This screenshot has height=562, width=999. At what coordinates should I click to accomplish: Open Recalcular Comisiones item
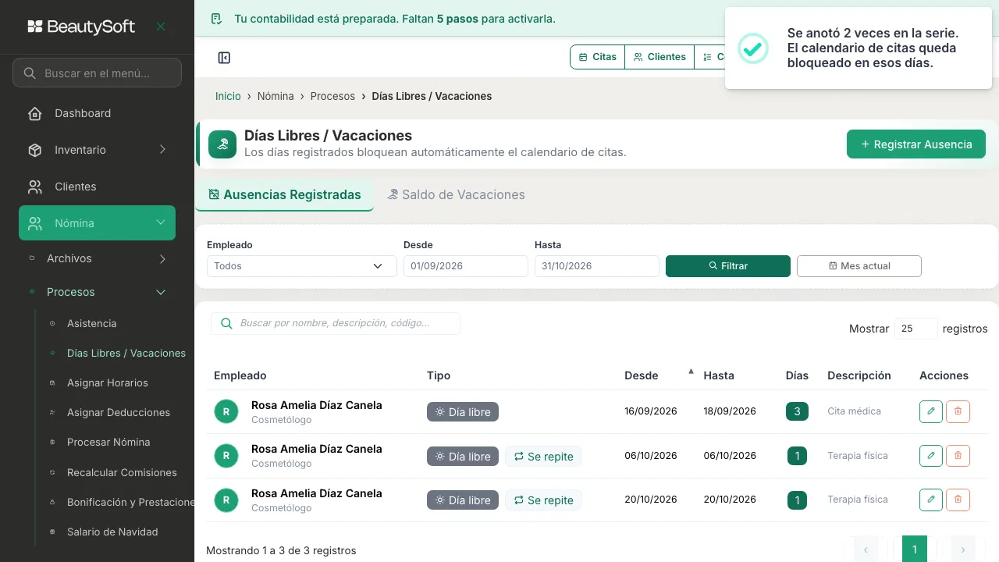pyautogui.click(x=122, y=472)
